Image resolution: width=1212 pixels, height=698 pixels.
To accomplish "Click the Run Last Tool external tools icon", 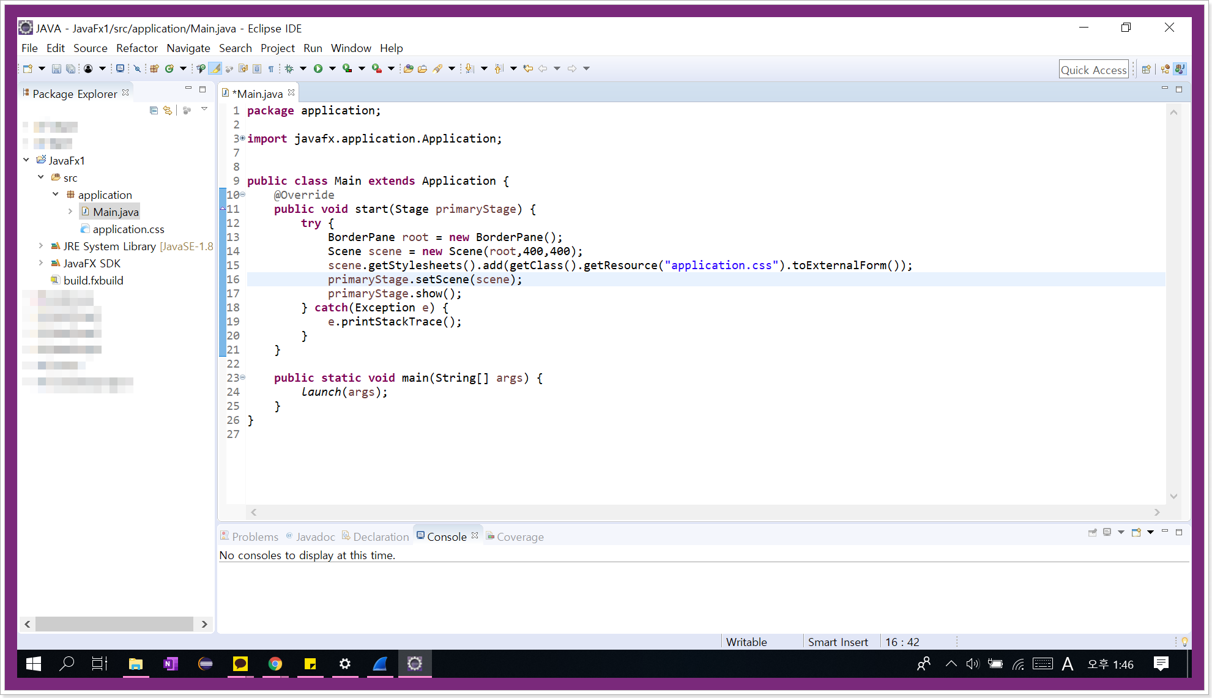I will (377, 69).
